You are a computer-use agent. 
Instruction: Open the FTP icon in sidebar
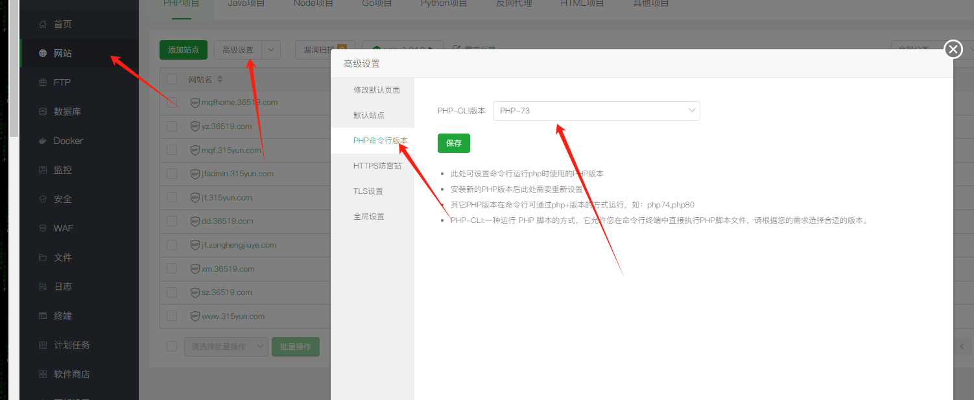click(x=43, y=82)
